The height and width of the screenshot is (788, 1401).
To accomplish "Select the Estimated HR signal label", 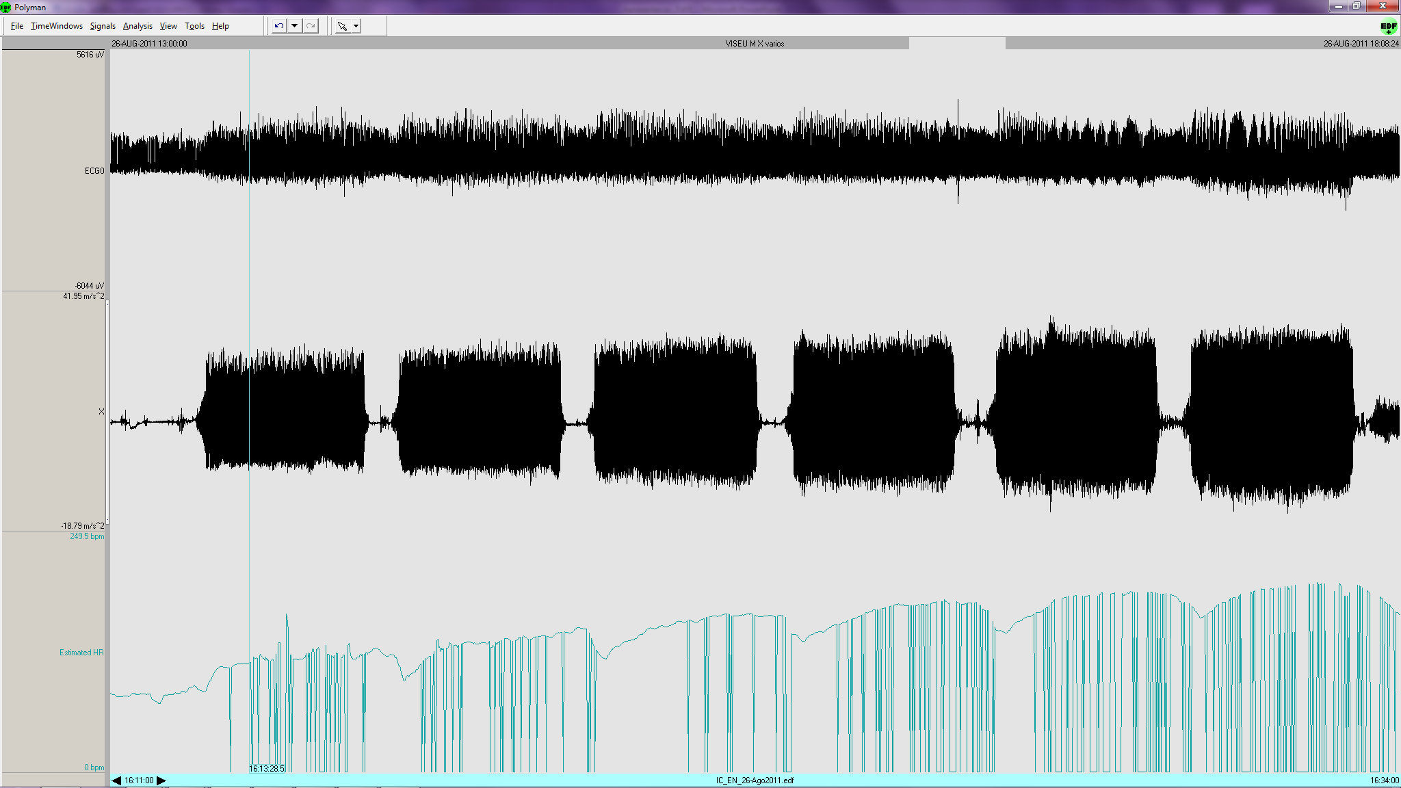I will coord(81,653).
